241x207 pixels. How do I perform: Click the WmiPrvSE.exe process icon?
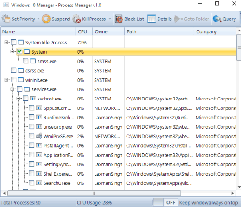point(39,136)
